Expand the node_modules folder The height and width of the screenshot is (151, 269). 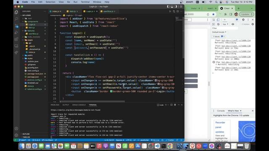pos(34,37)
